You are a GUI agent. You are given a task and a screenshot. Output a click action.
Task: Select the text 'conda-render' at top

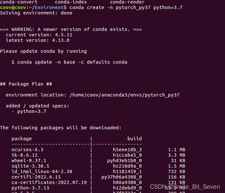click(127, 2)
